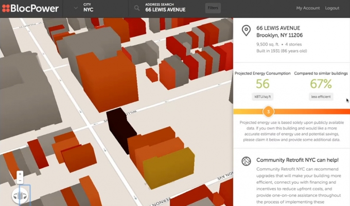This screenshot has height=206, width=350.
Task: Expand the City NYC dropdown chevron
Action: (76, 8)
